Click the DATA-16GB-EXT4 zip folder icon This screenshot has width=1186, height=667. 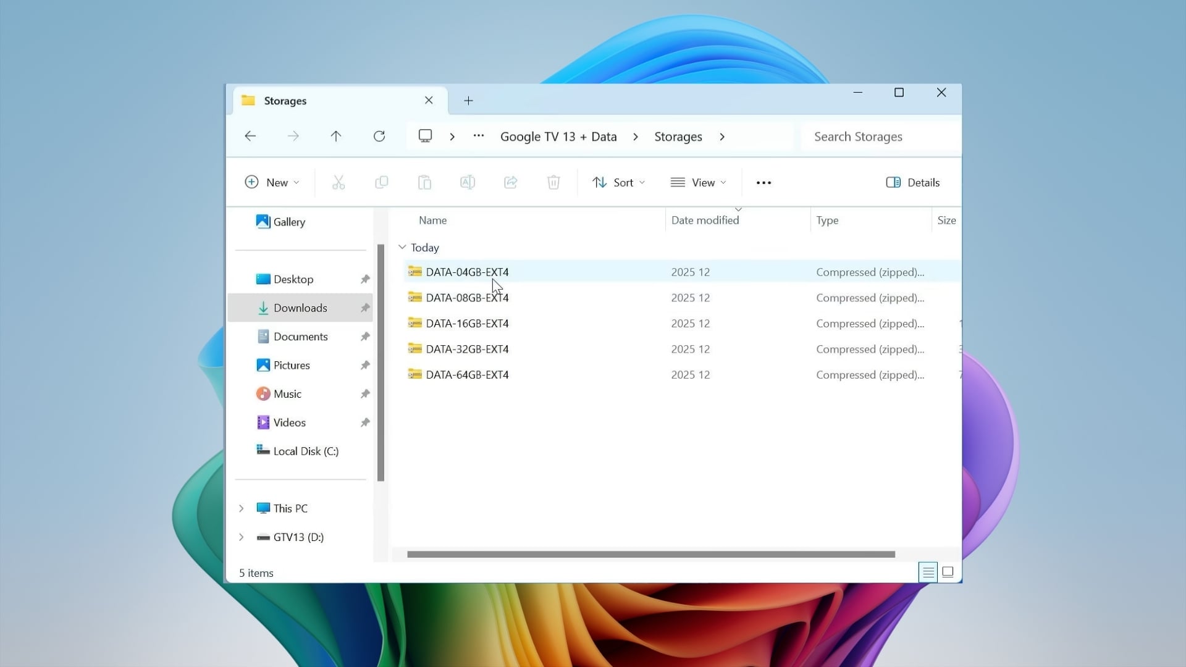415,323
